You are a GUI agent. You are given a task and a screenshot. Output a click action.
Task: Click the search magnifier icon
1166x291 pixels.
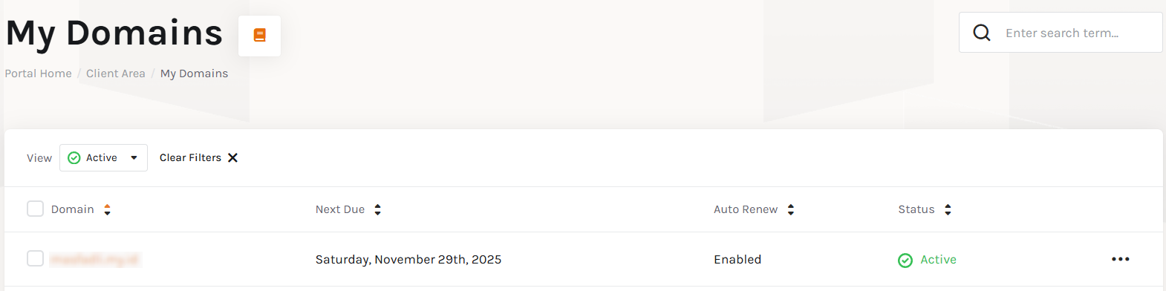[982, 33]
